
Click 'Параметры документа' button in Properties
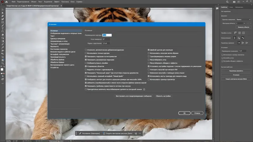click(x=236, y=71)
